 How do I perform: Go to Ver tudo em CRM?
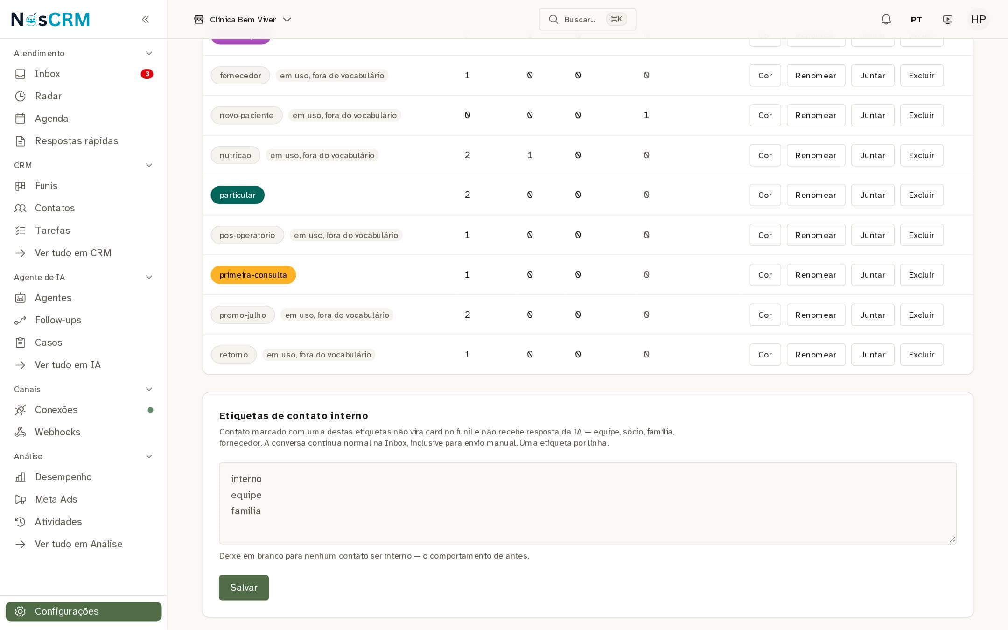[x=84, y=253]
